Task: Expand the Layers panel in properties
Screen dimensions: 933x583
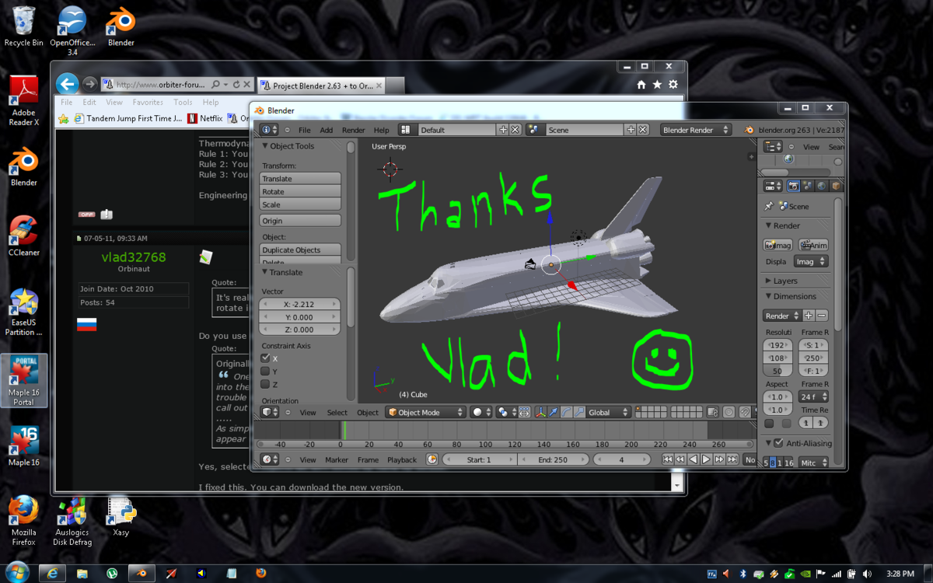Action: coord(768,281)
